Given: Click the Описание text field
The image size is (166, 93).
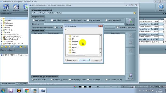Looking at the screenshot, I should 84,24.
